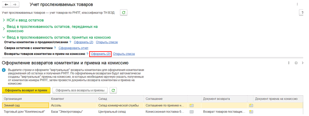Image resolution: width=309 pixels, height=116 pixels.
Task: Open the more-options menu of the Оформление возвратов panel
Action: click(x=288, y=63)
